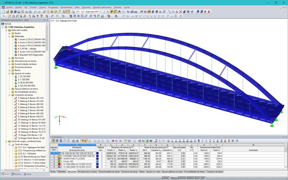Collapse the Conjuntos de barras node

pos(9,95)
